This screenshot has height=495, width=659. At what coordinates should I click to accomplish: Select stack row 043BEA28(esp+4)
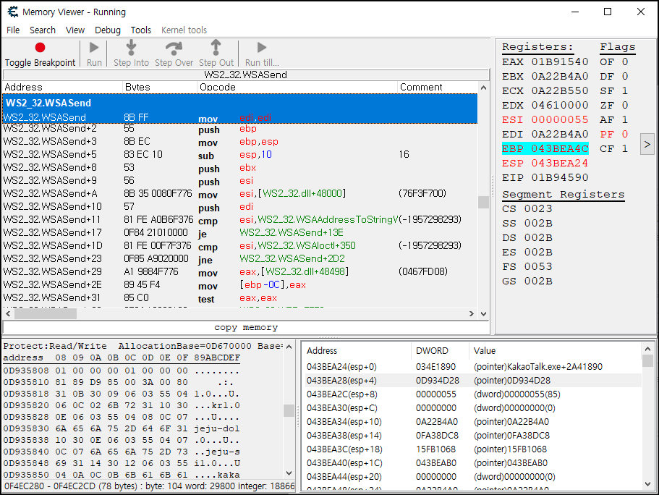pos(473,381)
